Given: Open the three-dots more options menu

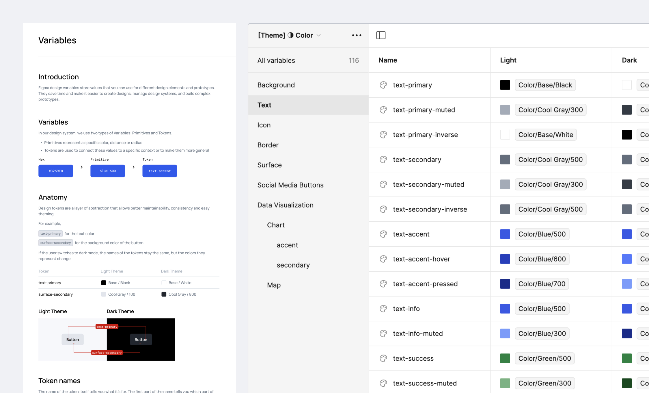Looking at the screenshot, I should tap(357, 35).
